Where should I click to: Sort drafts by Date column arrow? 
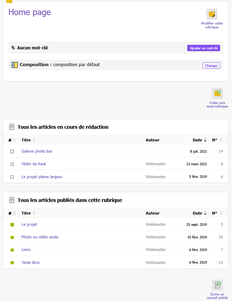[x=205, y=140]
